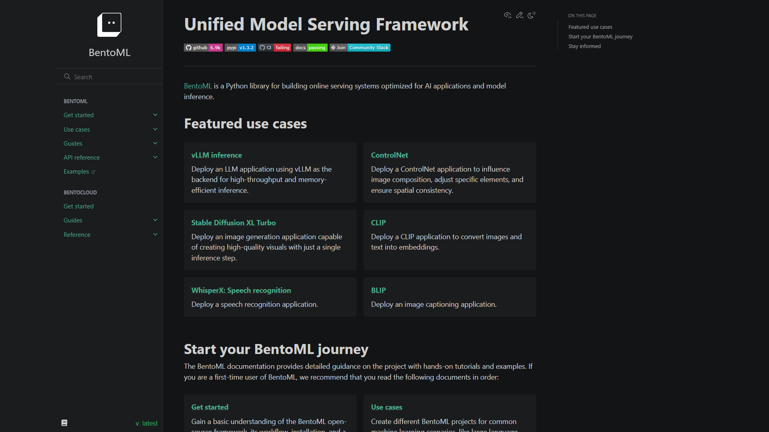Toggle between dark and light theme
This screenshot has height=432, width=769.
tap(532, 15)
